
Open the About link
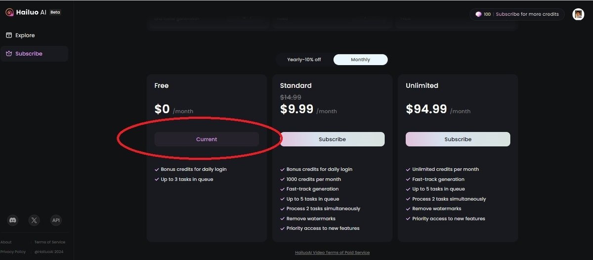point(6,242)
